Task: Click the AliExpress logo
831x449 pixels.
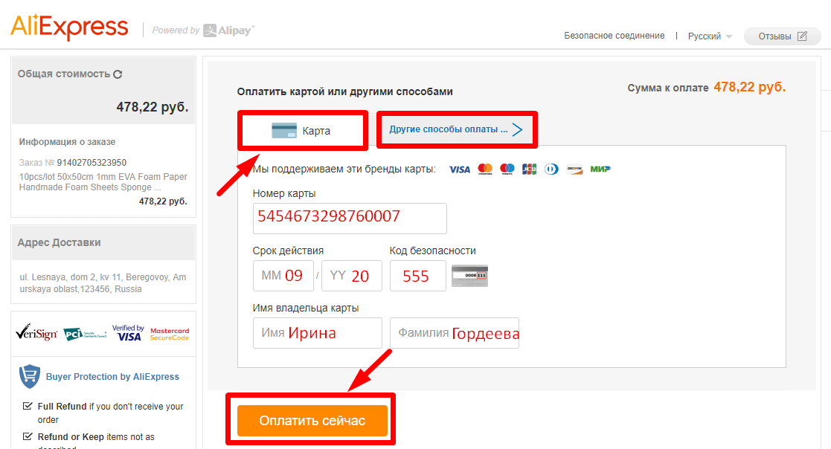Action: pyautogui.click(x=69, y=27)
